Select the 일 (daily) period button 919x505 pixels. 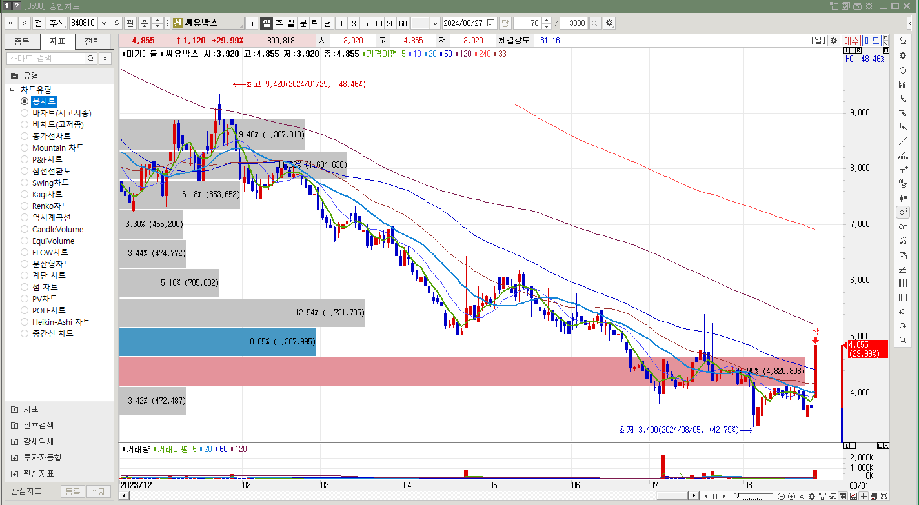click(x=267, y=23)
